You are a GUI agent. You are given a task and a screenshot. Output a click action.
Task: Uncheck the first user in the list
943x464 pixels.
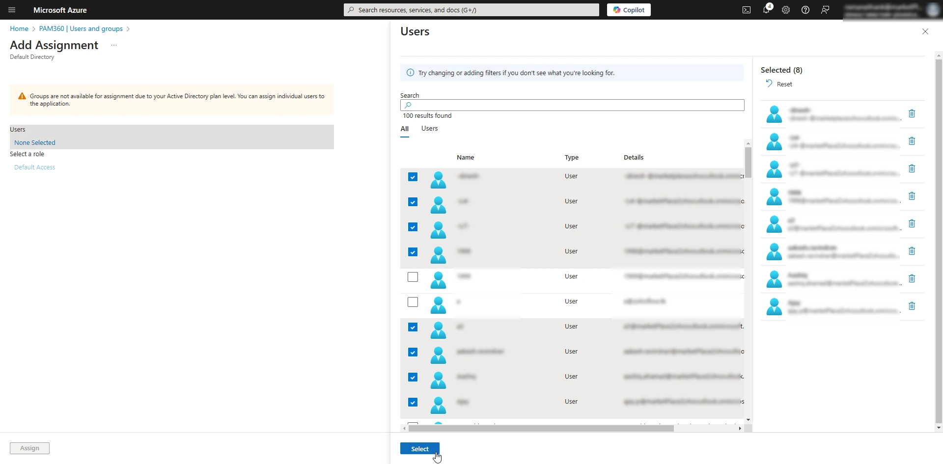(x=413, y=177)
